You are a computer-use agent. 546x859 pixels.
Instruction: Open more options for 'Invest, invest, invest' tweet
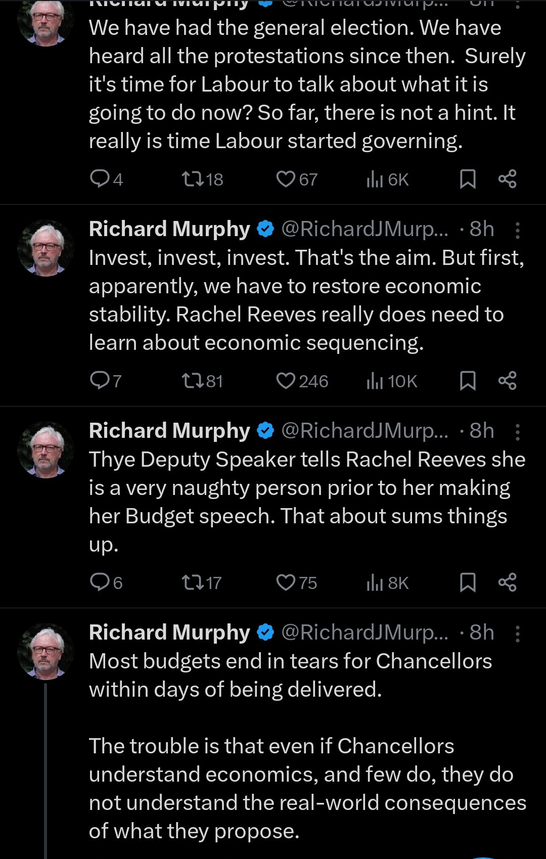pyautogui.click(x=517, y=230)
